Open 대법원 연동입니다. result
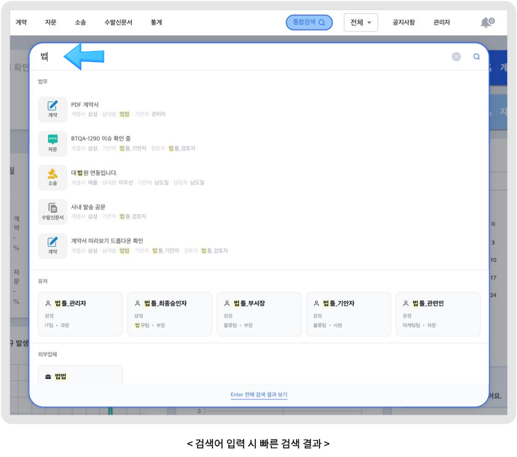 [x=94, y=173]
